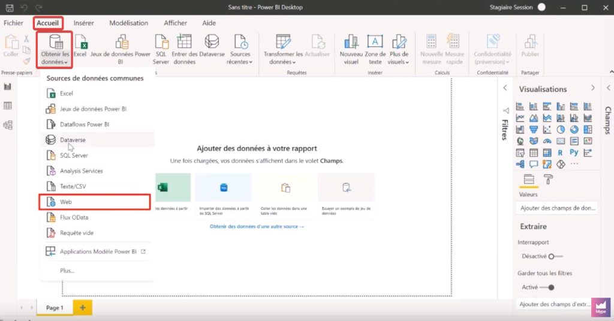The height and width of the screenshot is (321, 614).
Task: Click the format painter brush icon
Action: coord(26,61)
